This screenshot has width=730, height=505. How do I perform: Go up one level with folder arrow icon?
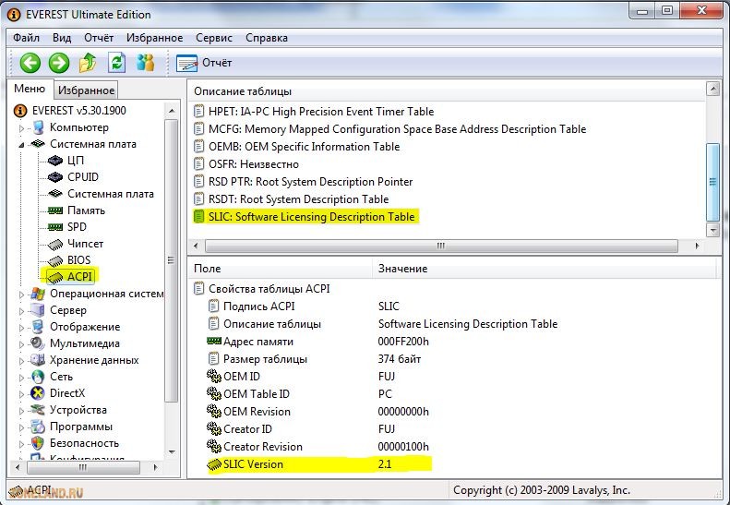(88, 63)
